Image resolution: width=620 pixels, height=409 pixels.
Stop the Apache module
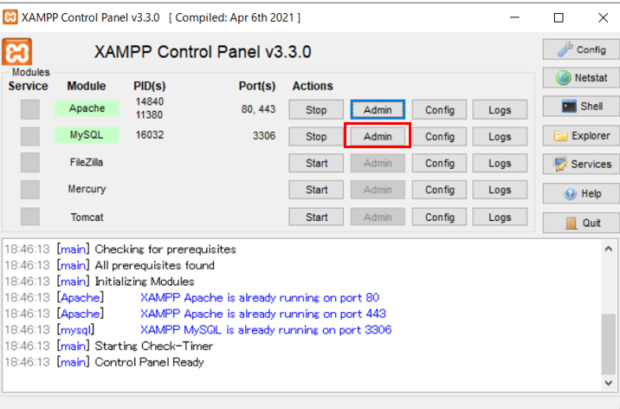[x=316, y=110]
